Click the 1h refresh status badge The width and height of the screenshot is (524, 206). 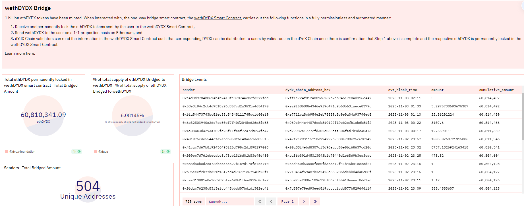tap(165, 152)
